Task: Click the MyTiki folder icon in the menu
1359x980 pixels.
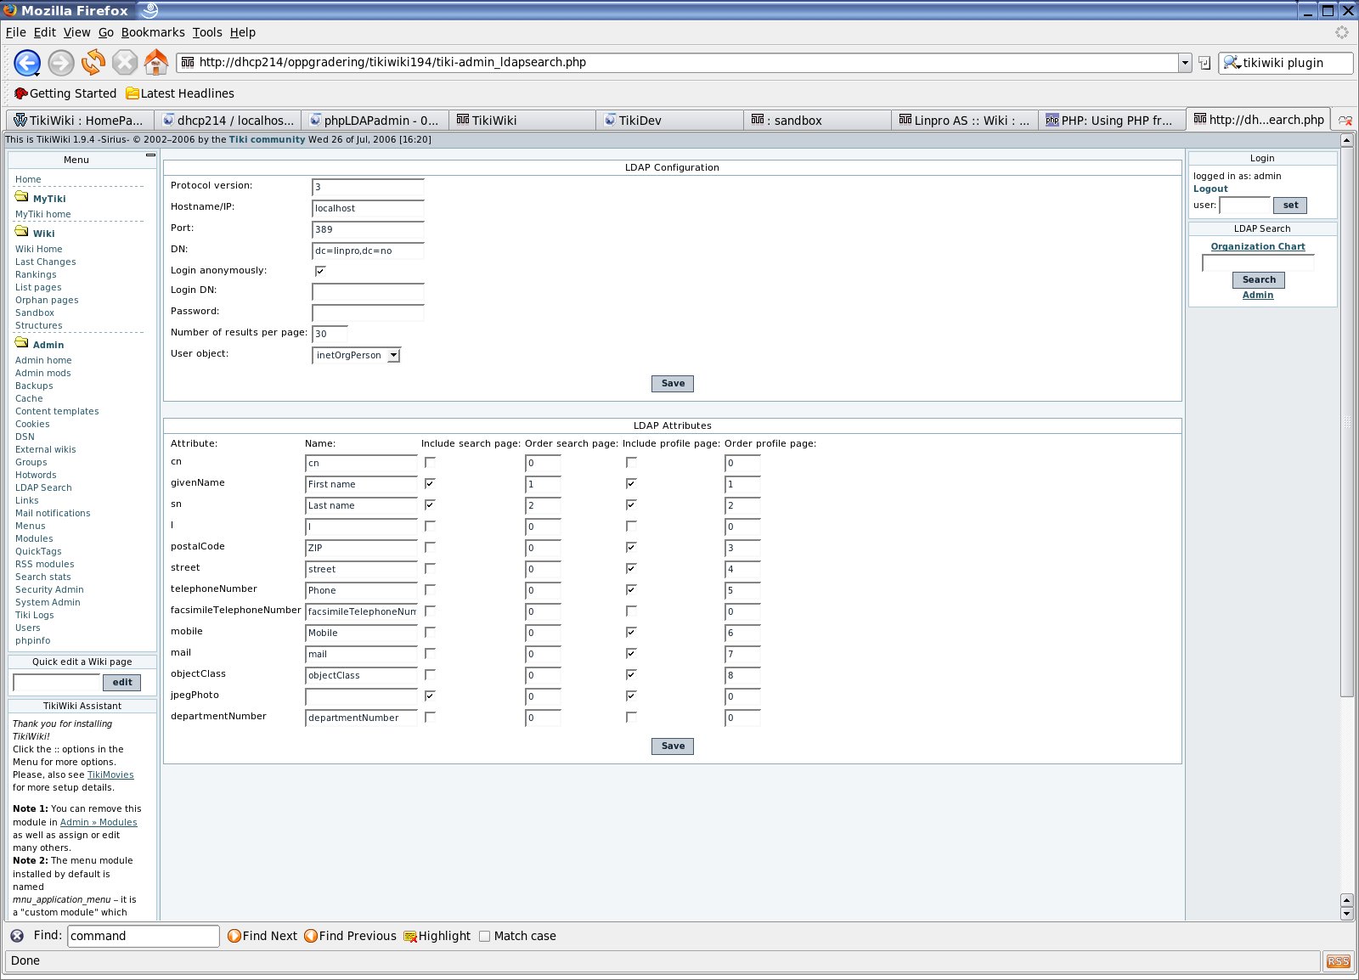Action: (x=22, y=197)
